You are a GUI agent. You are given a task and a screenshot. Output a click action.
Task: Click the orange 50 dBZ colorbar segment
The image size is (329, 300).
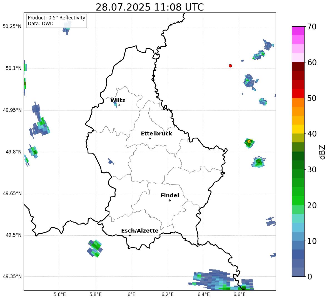click(x=298, y=102)
